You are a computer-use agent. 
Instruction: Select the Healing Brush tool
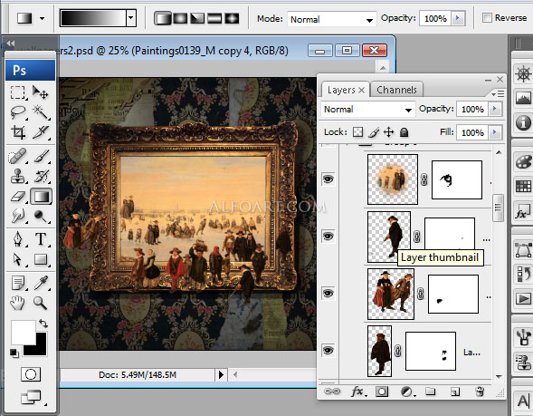(18, 156)
